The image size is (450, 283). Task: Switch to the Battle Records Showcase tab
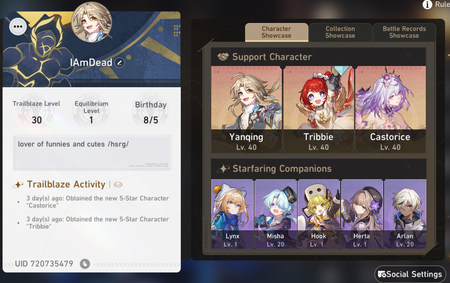[404, 32]
